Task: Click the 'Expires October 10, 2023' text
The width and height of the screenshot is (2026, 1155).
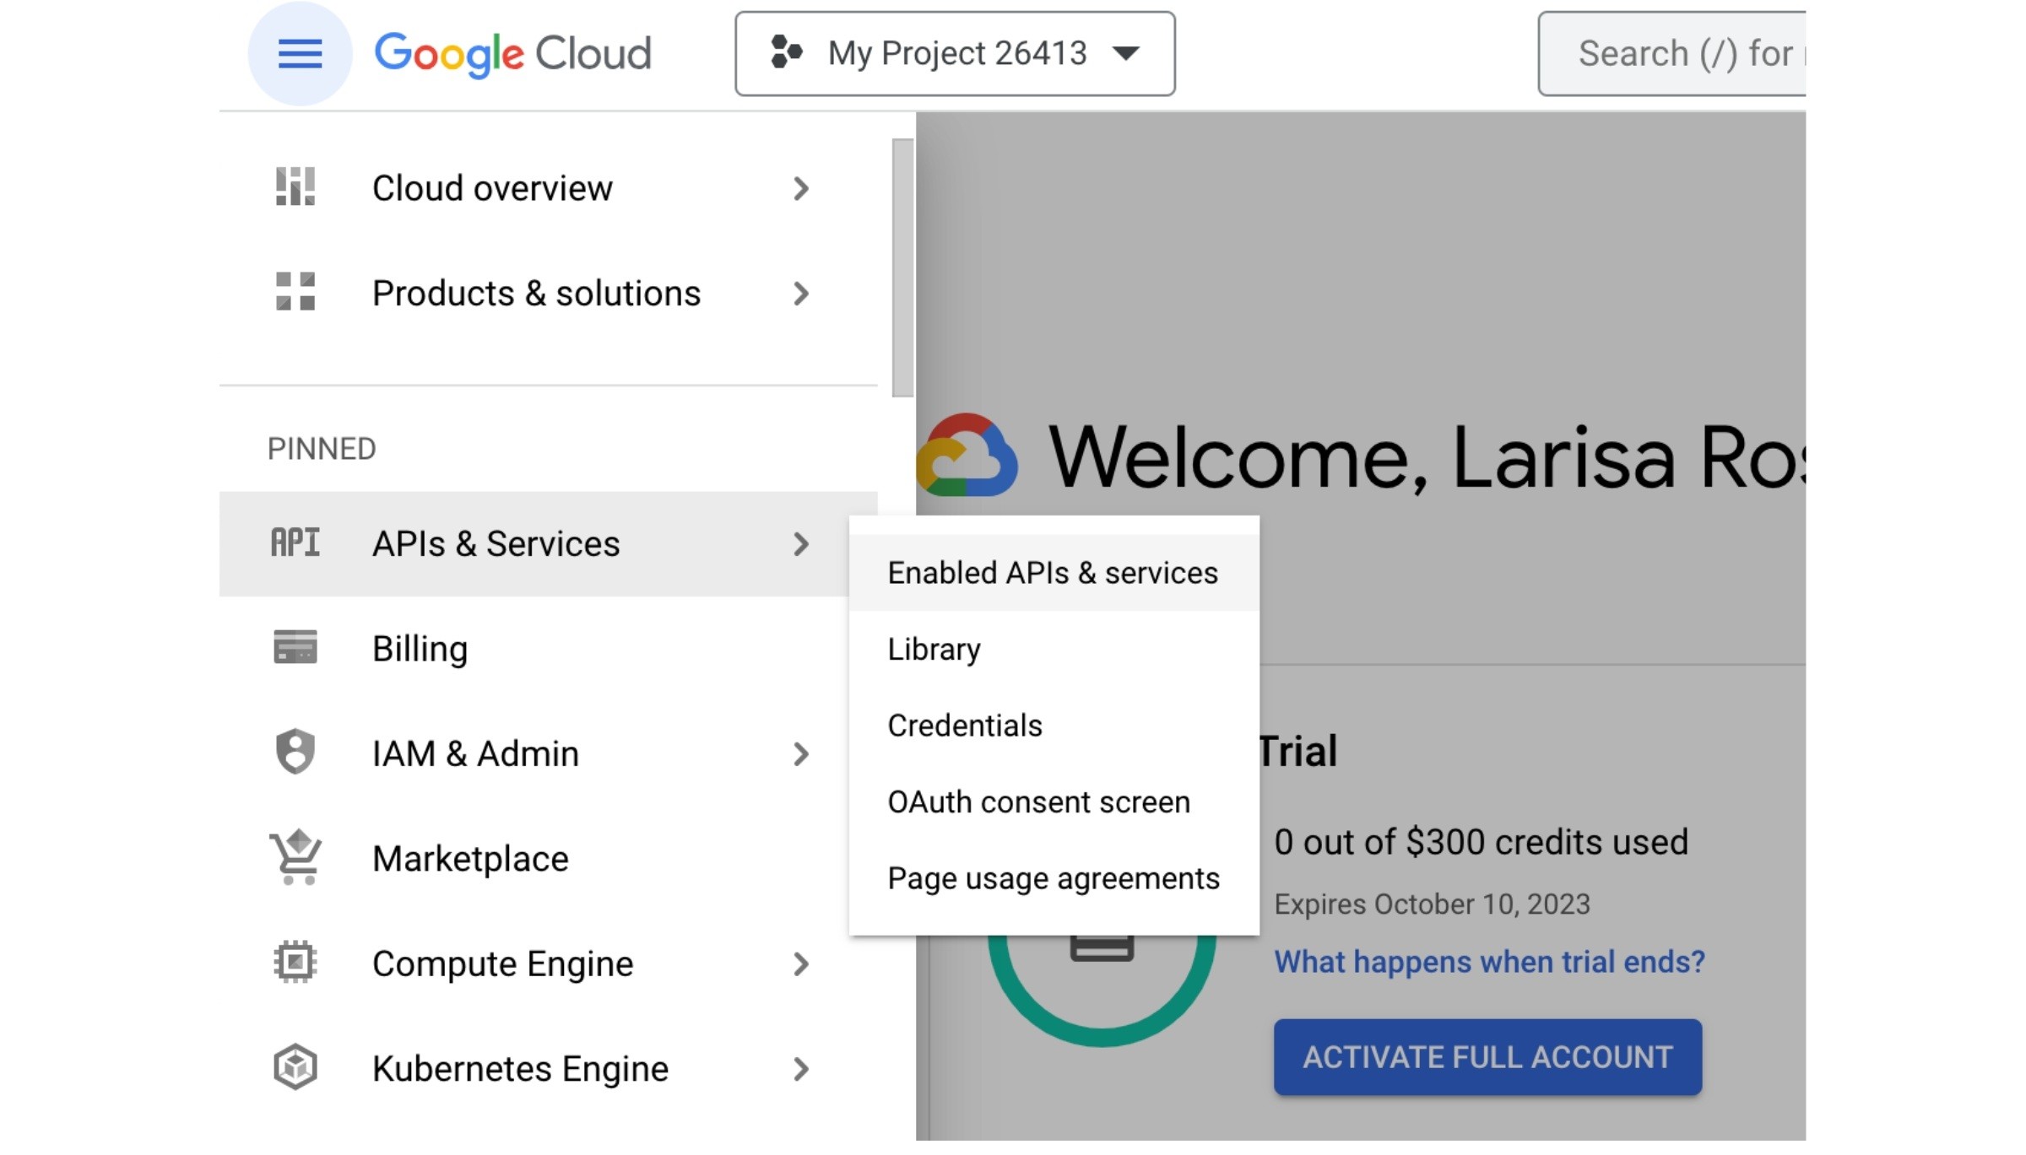Action: 1432,904
